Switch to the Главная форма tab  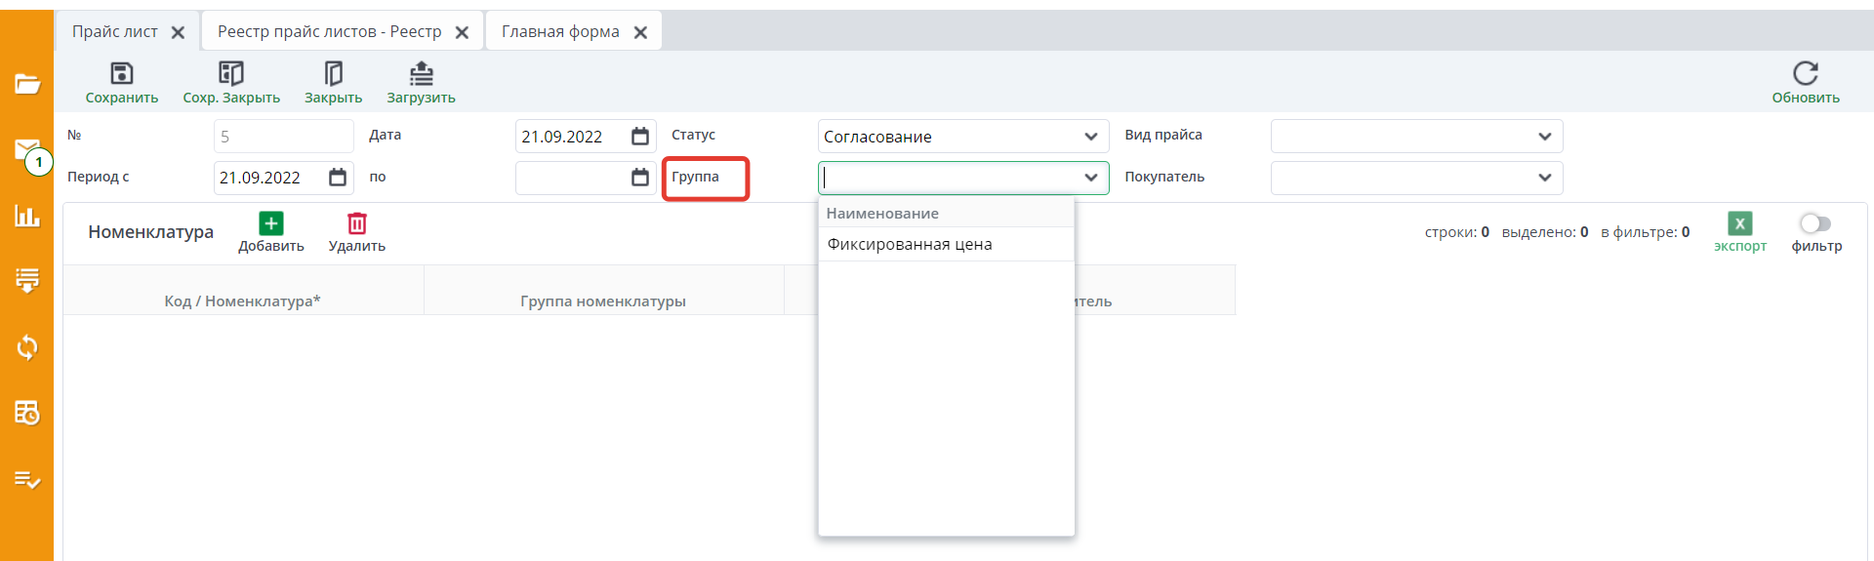point(560,32)
